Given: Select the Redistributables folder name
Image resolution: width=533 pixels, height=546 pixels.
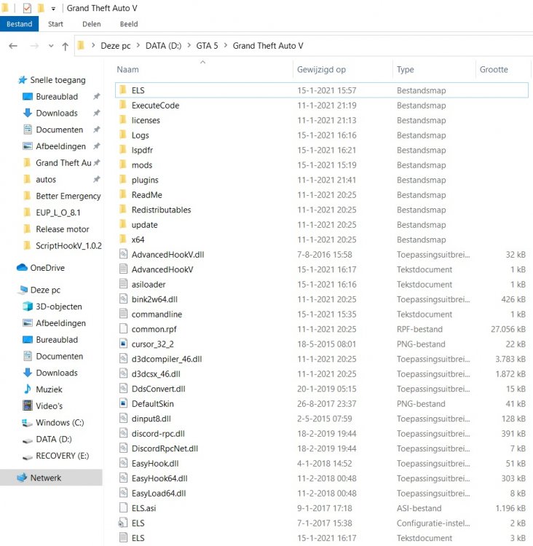Looking at the screenshot, I should click(x=162, y=210).
